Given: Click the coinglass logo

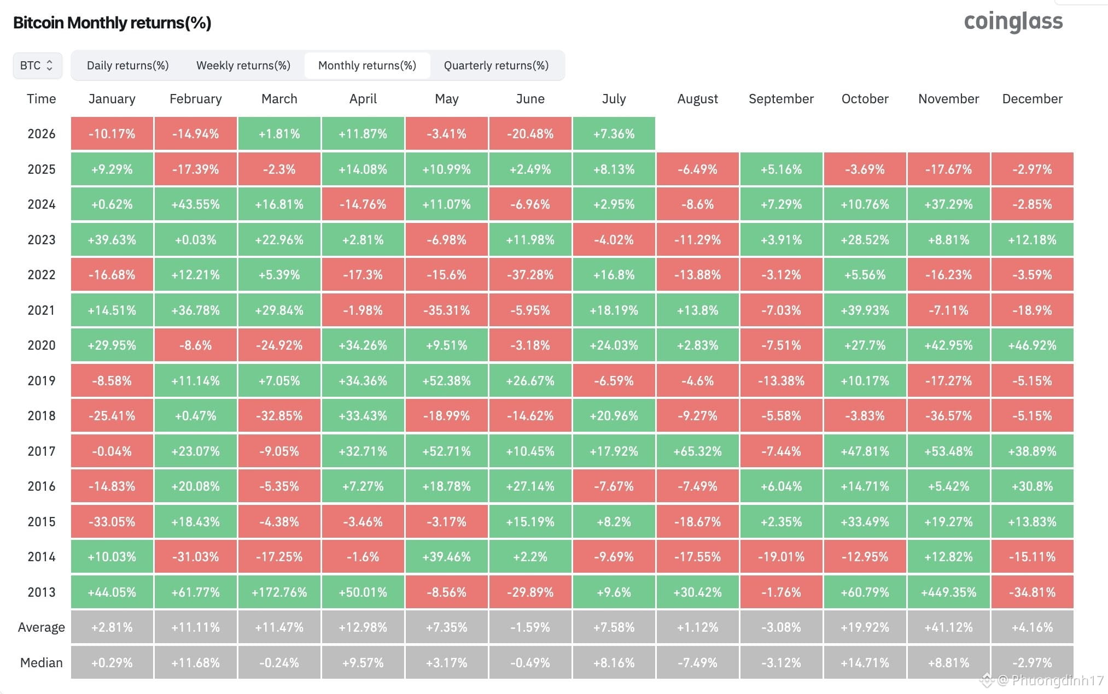Looking at the screenshot, I should click(1013, 22).
